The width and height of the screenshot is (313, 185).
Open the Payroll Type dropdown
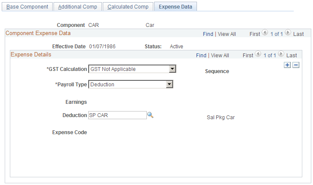click(x=169, y=85)
